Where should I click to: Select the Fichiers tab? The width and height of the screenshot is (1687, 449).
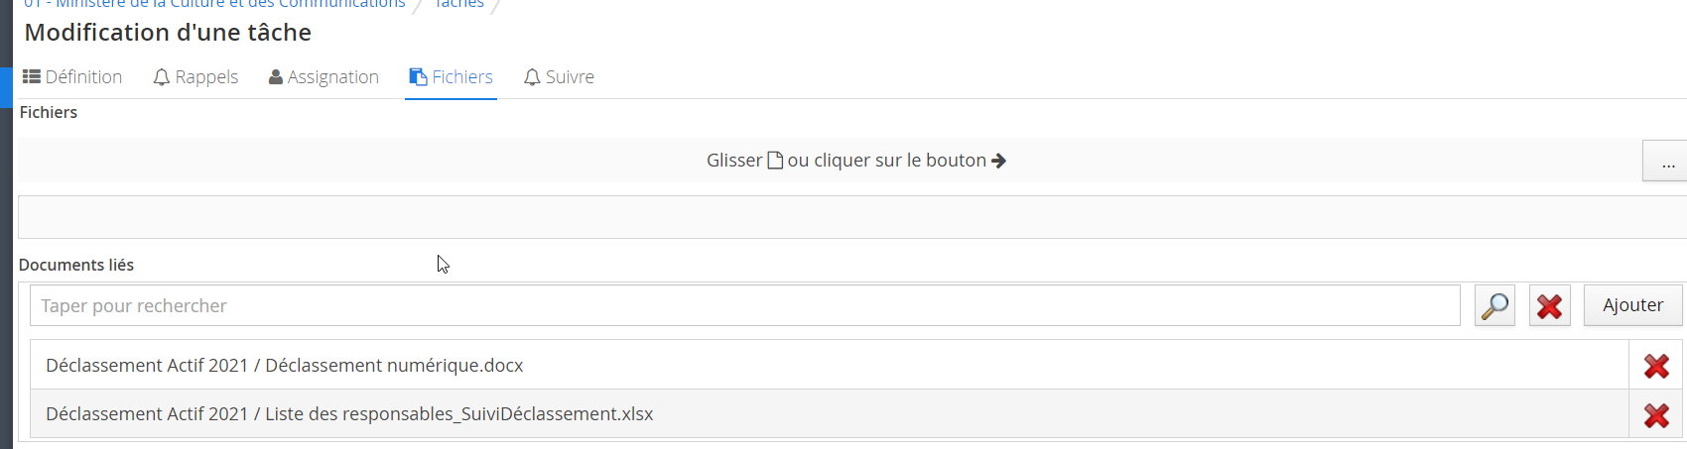(451, 77)
